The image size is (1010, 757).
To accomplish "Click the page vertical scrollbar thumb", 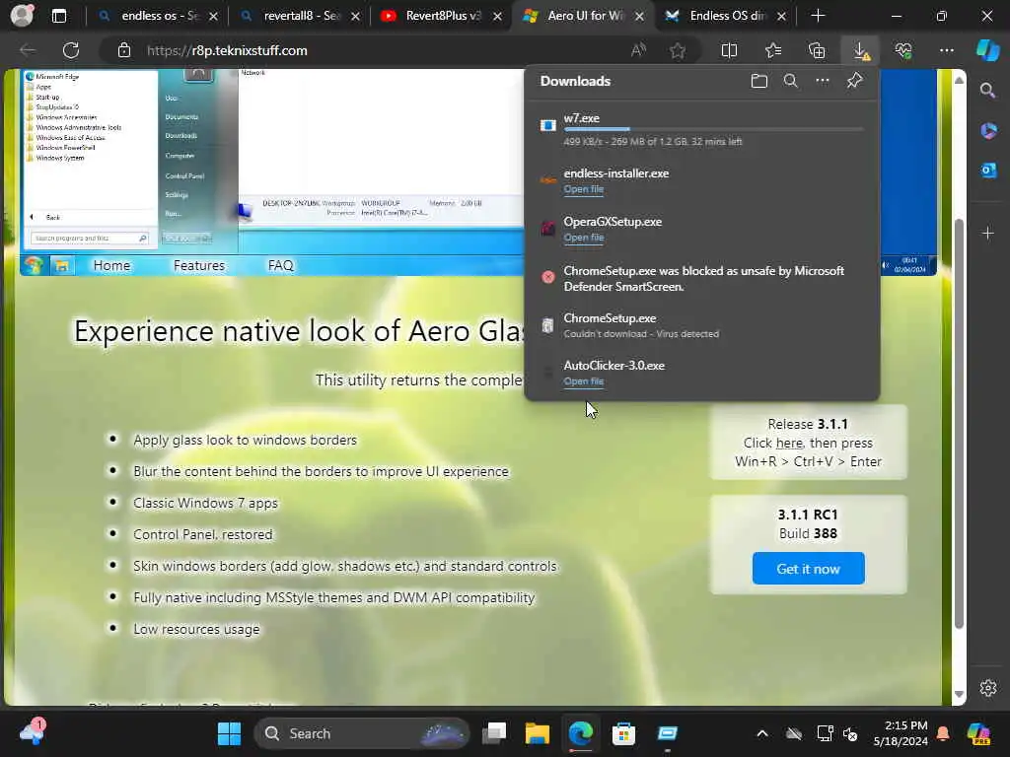I will coord(959,424).
